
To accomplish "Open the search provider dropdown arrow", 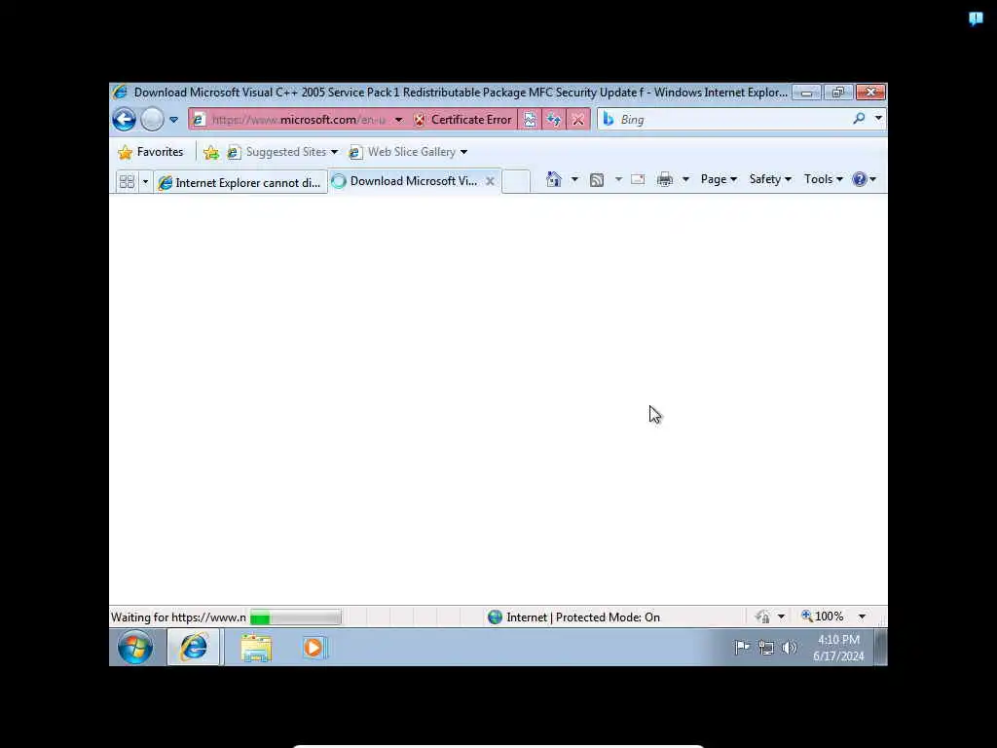I will click(878, 118).
